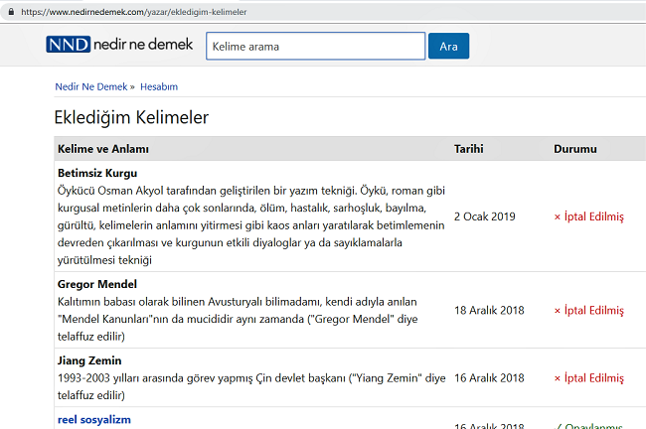
Task: Click the Kelime ve Anlamı column header
Action: [x=103, y=149]
